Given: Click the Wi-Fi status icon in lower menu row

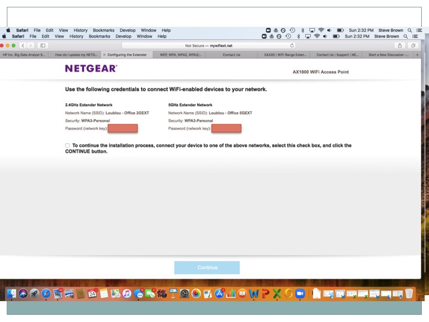Looking at the screenshot, I should [317, 36].
